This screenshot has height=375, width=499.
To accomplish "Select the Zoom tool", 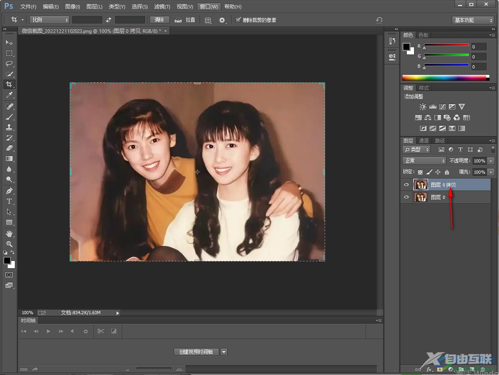I will click(x=9, y=244).
